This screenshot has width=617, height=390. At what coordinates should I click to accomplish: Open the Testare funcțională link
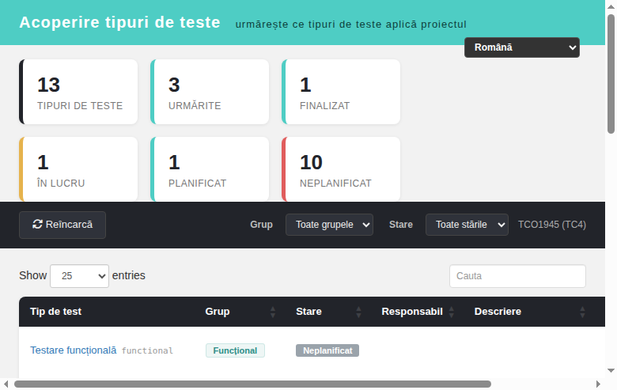pos(74,350)
